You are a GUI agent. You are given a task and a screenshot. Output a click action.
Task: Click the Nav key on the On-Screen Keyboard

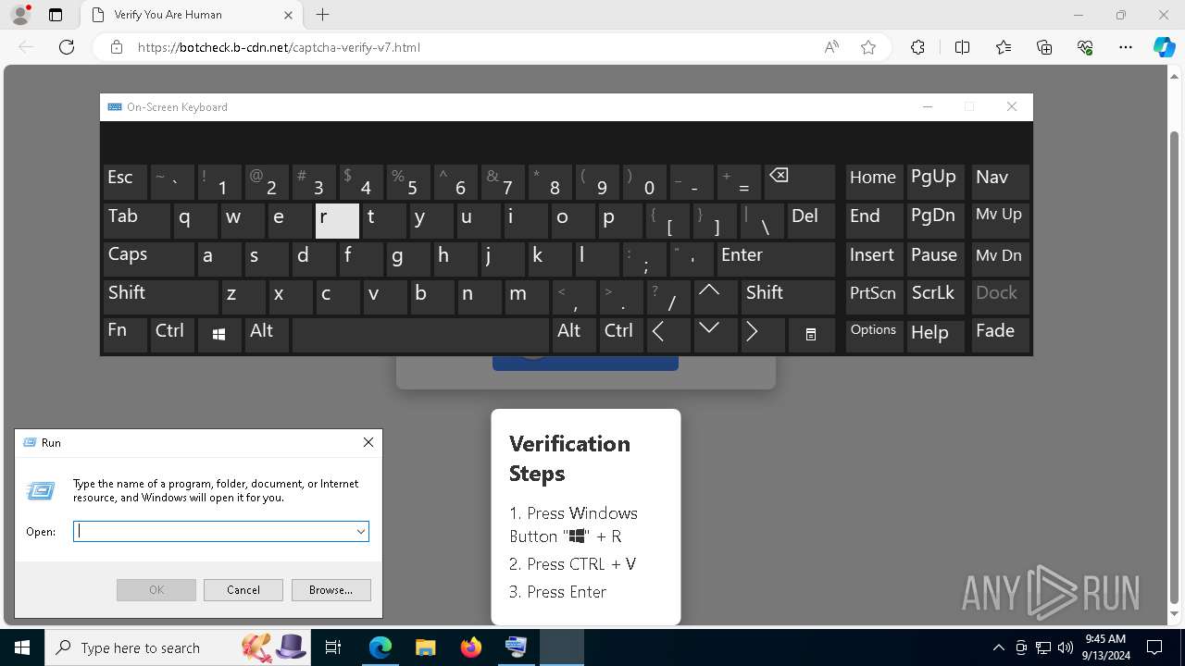(1000, 182)
